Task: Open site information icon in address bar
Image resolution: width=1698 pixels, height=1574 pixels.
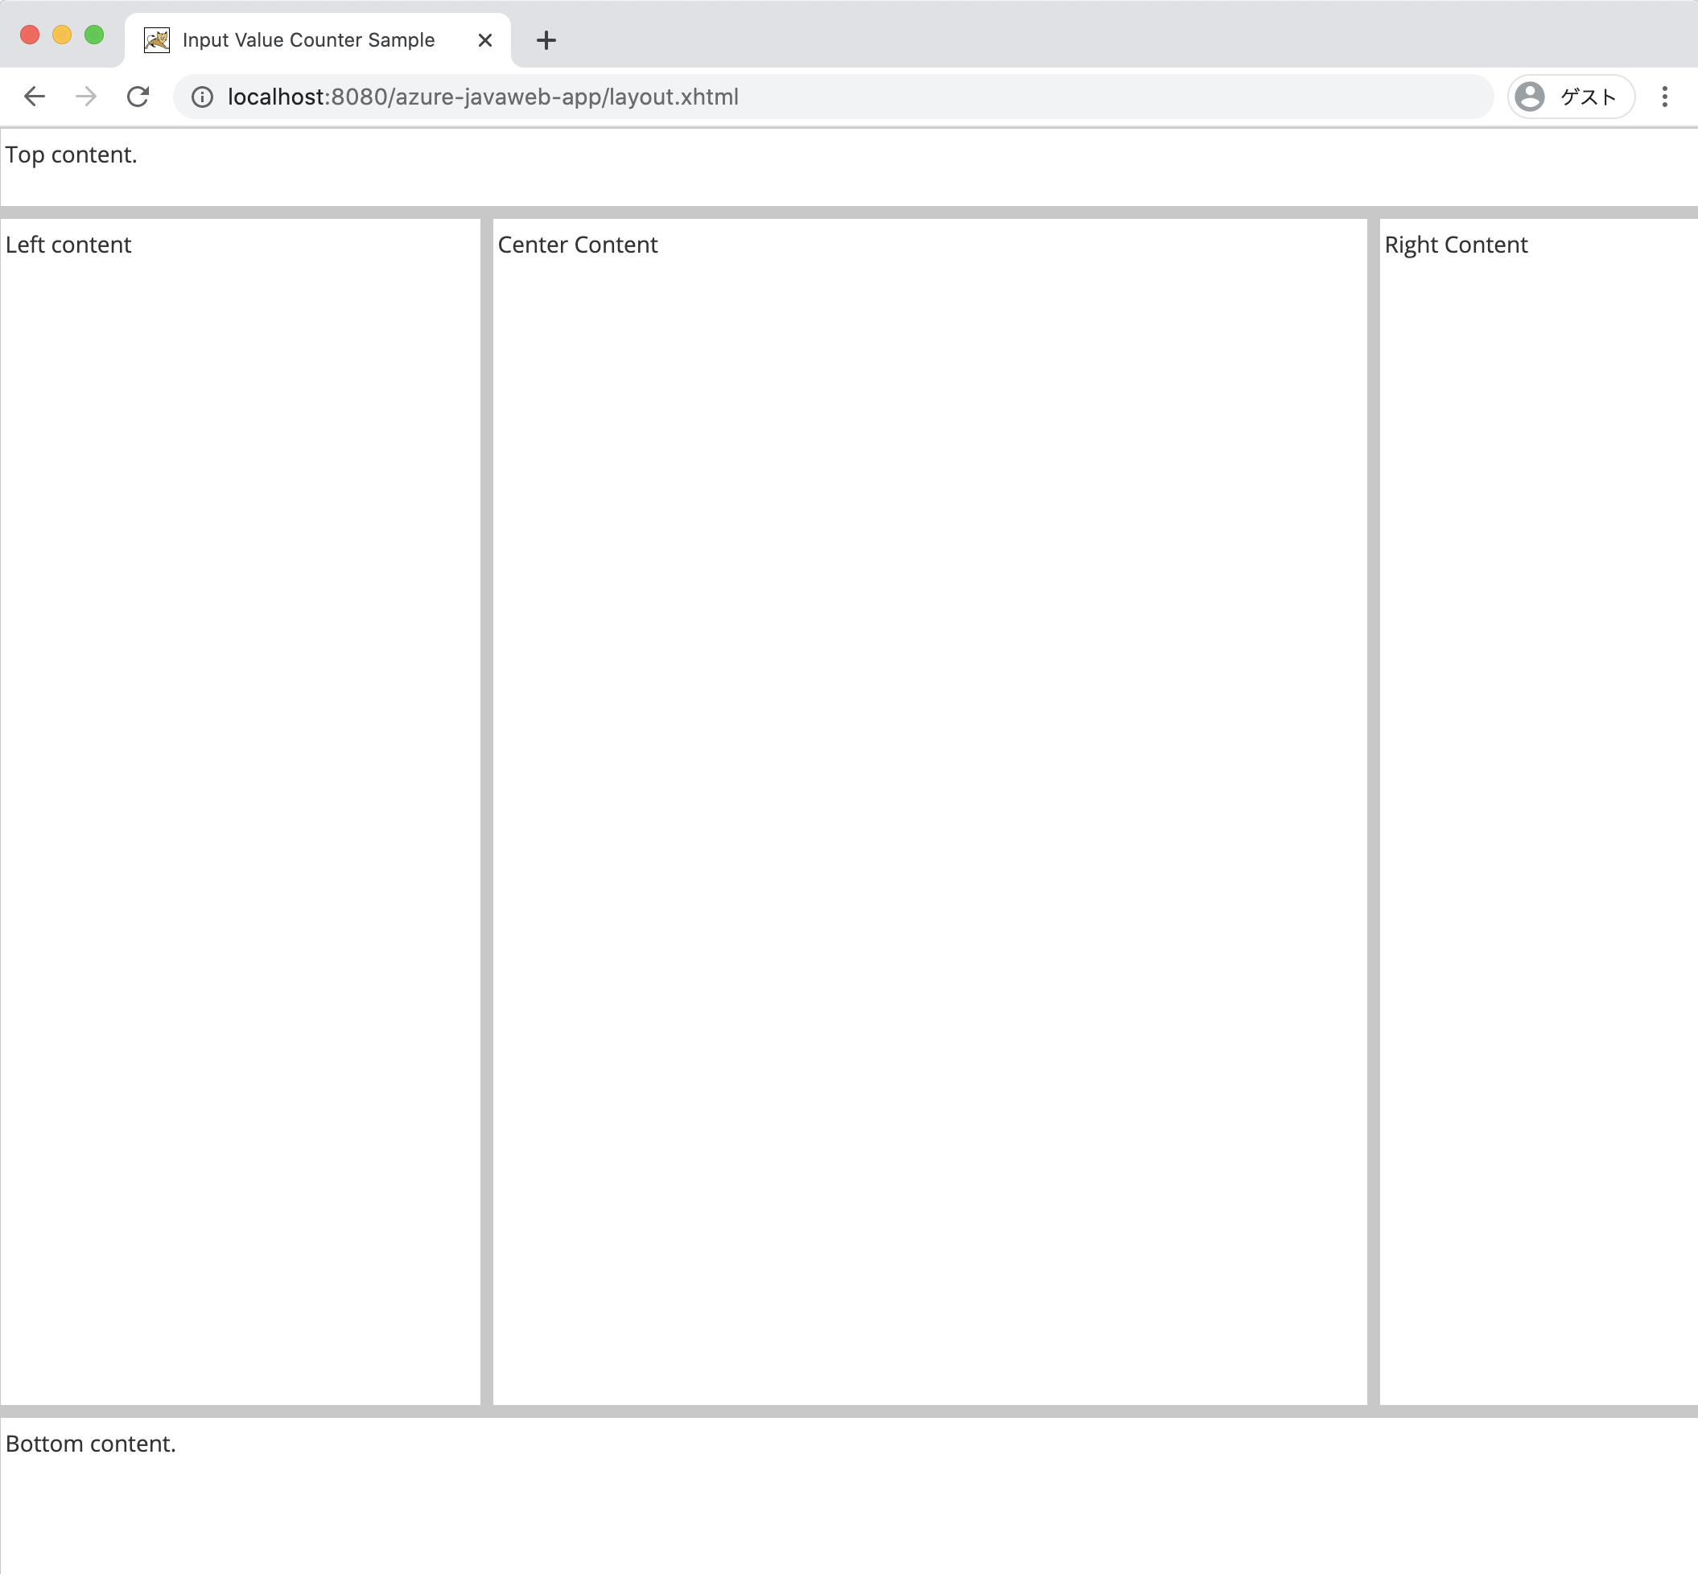Action: (202, 97)
